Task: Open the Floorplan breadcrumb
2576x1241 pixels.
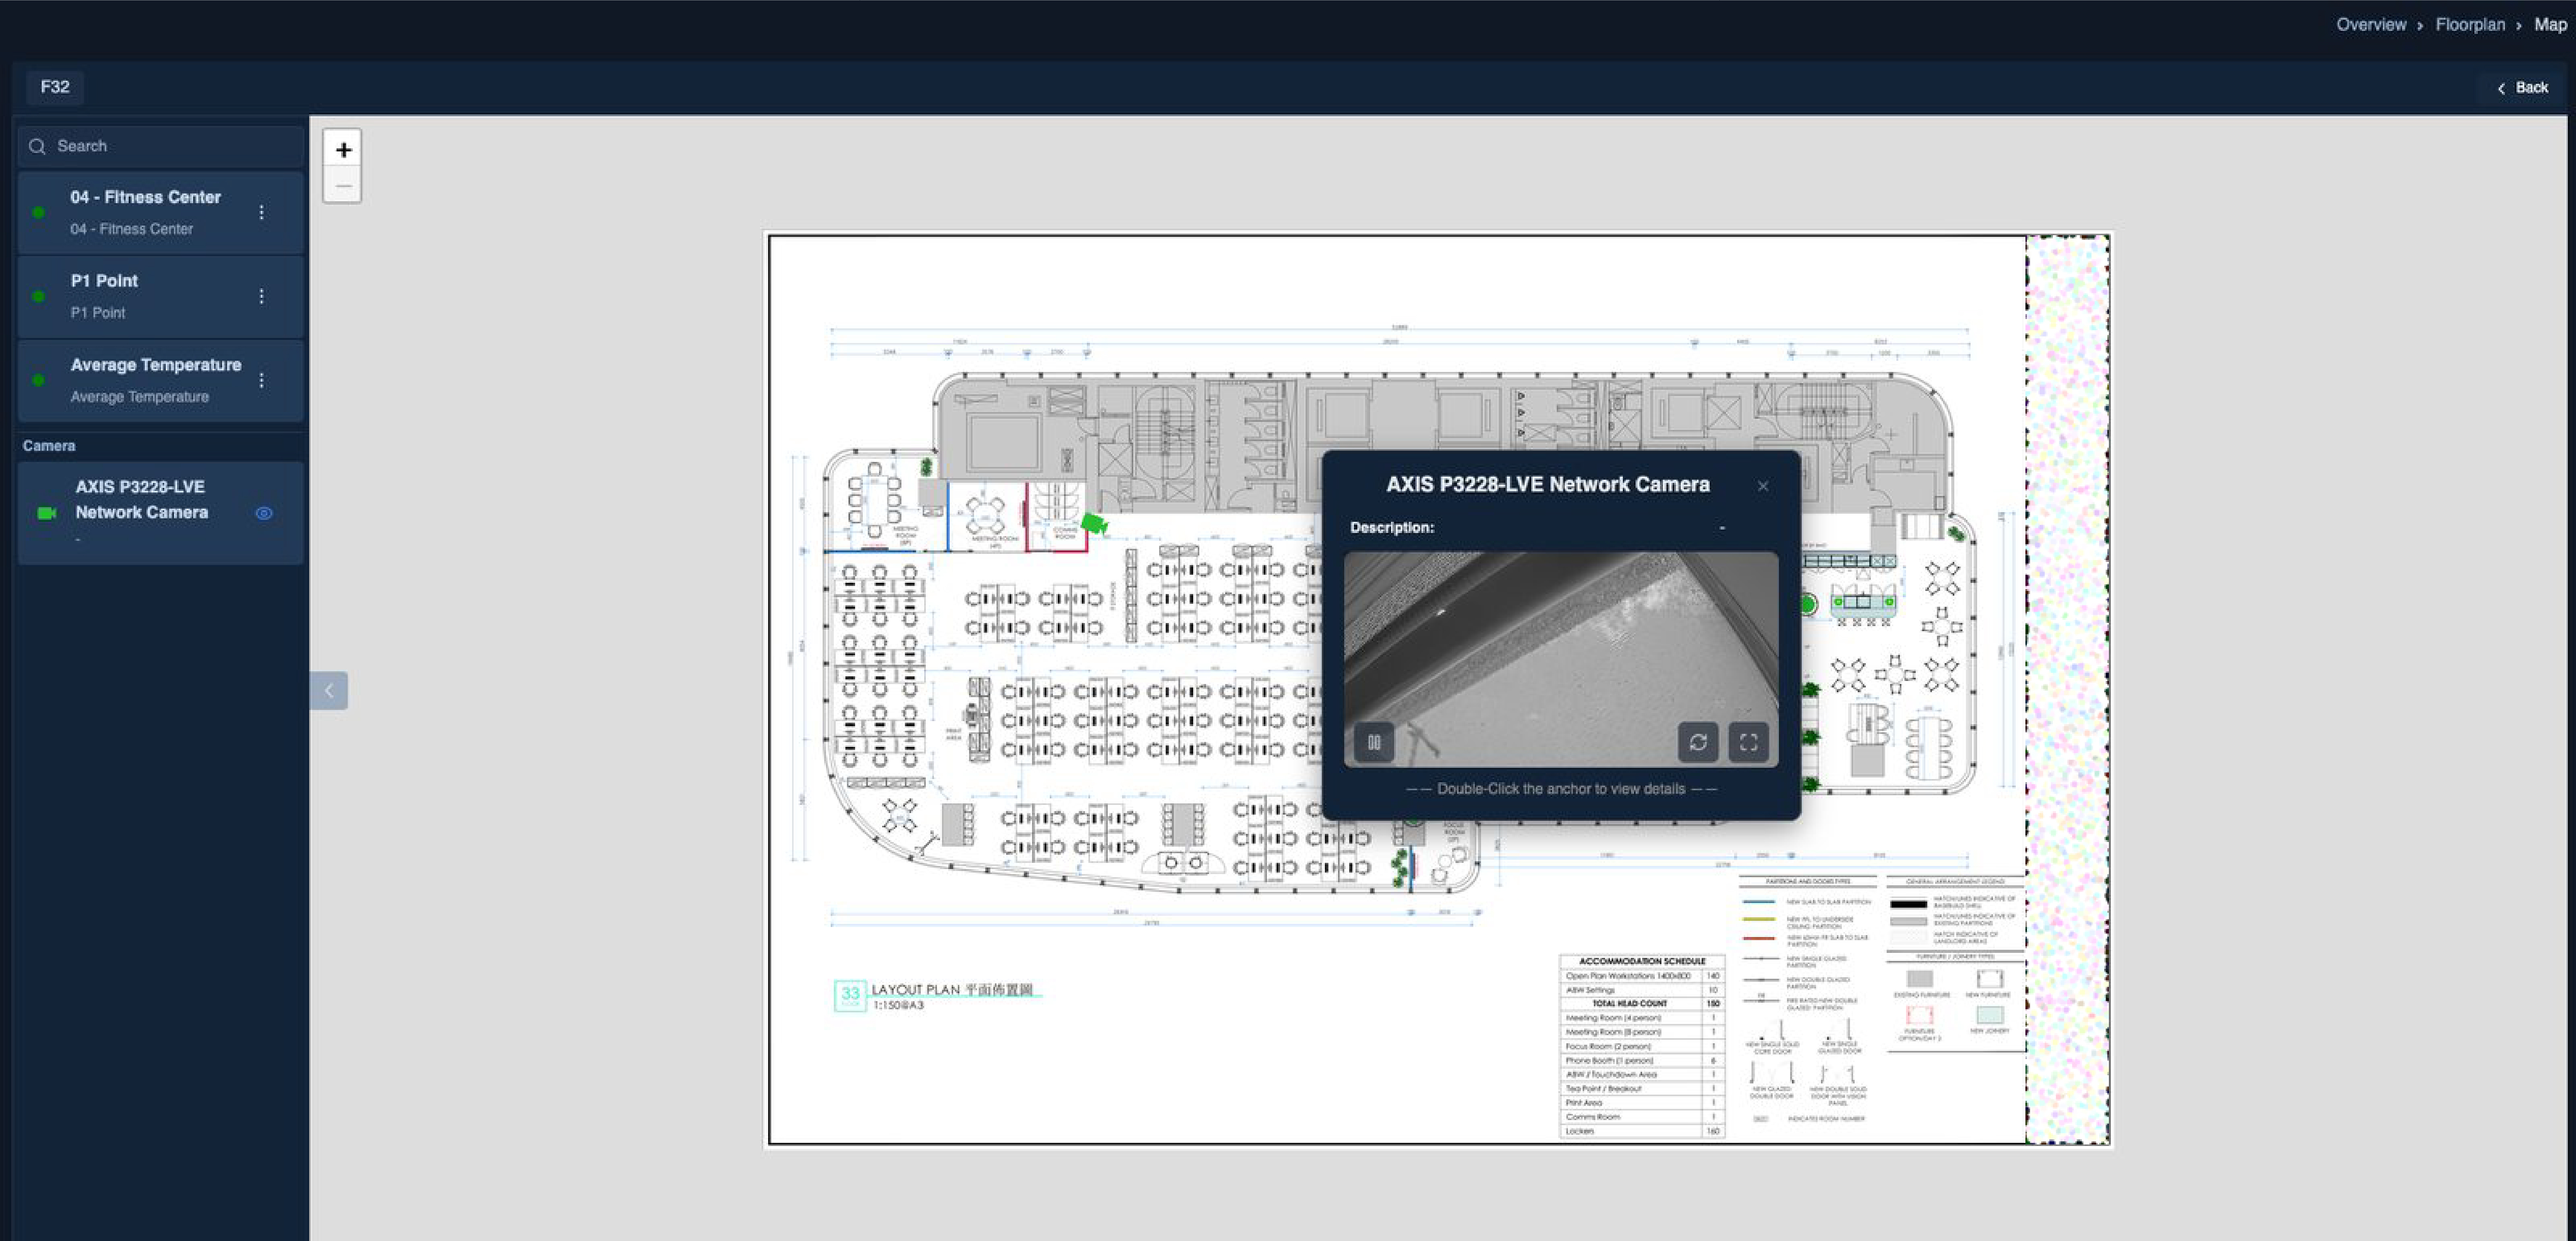Action: coord(2470,25)
